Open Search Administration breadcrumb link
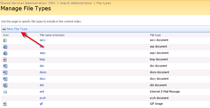 pyautogui.click(x=76, y=3)
